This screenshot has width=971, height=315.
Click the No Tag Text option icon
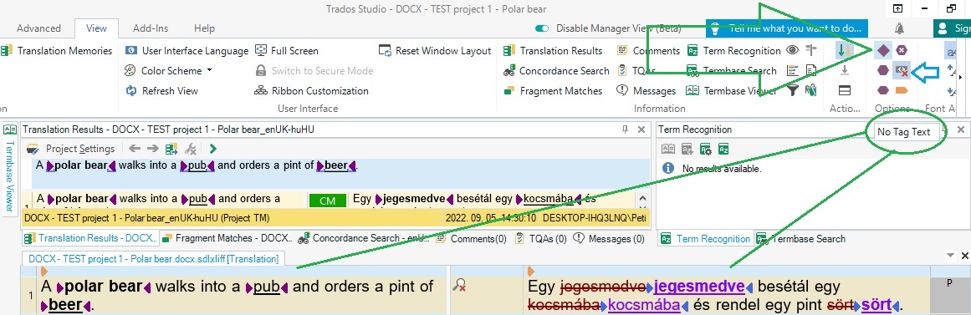click(901, 70)
